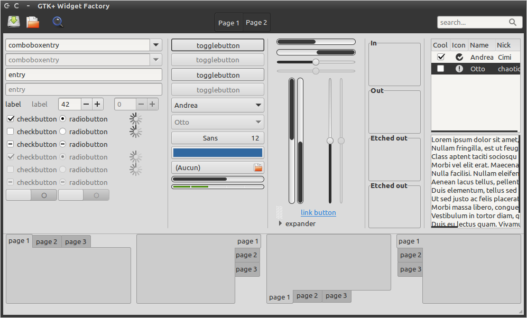Open the Andrea combo box
The image size is (527, 318).
218,106
